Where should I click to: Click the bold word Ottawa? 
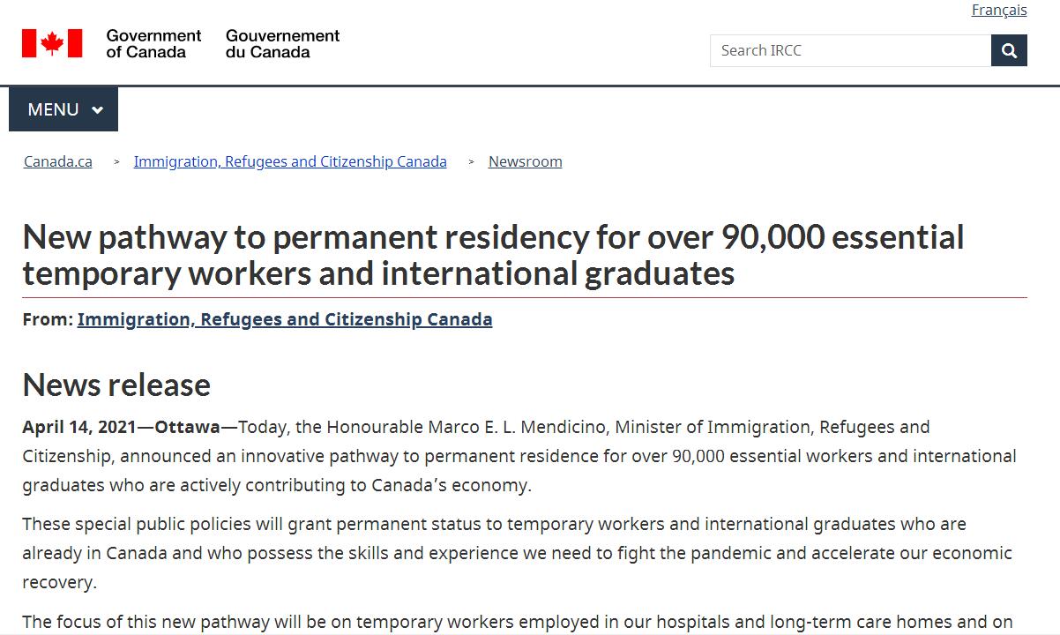point(188,427)
